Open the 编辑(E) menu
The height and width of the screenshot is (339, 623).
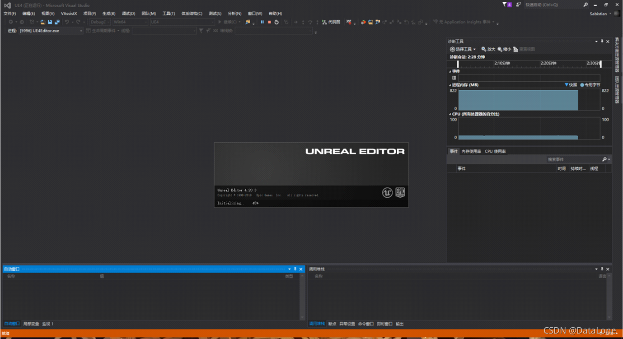tap(28, 14)
